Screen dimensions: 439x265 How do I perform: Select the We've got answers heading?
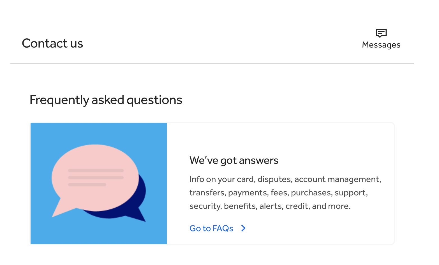click(234, 160)
